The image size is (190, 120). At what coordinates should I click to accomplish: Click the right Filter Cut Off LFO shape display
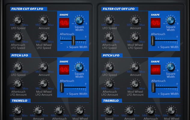click(x=155, y=22)
